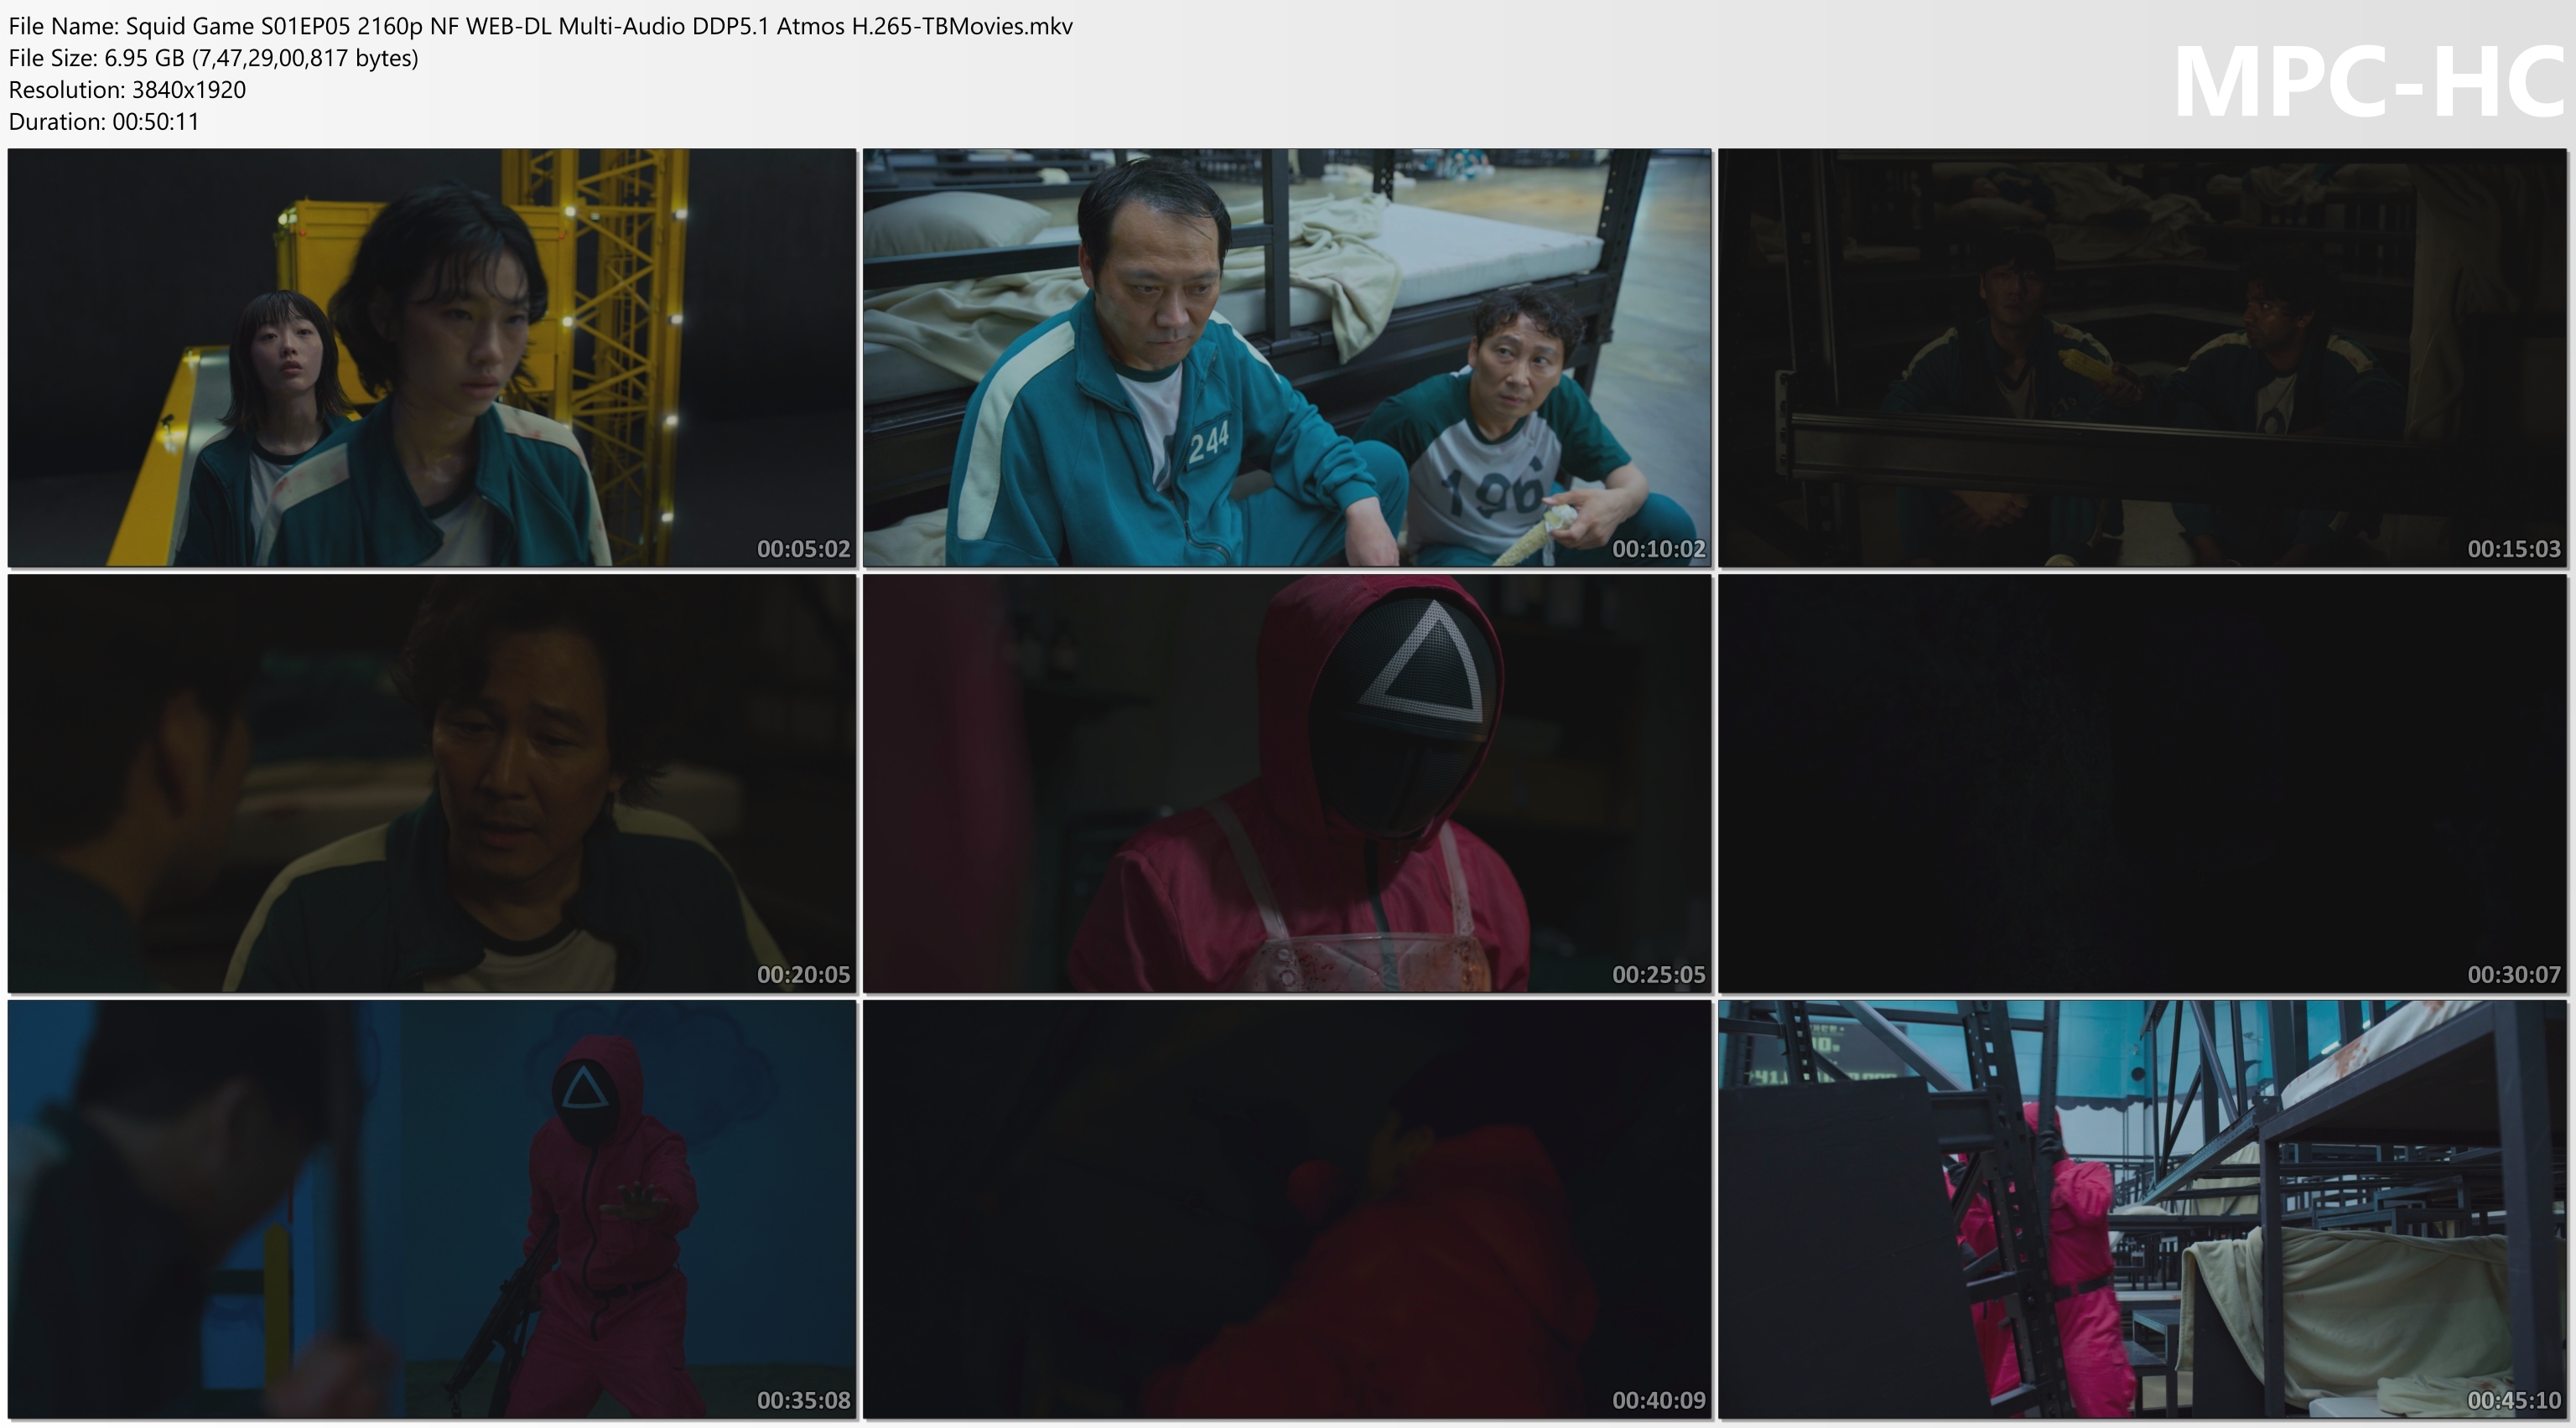Open the thumbnail stamped 00:20:05

coord(432,784)
